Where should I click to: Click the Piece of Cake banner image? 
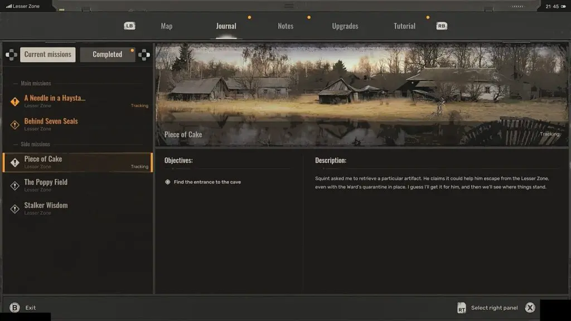tap(361, 95)
